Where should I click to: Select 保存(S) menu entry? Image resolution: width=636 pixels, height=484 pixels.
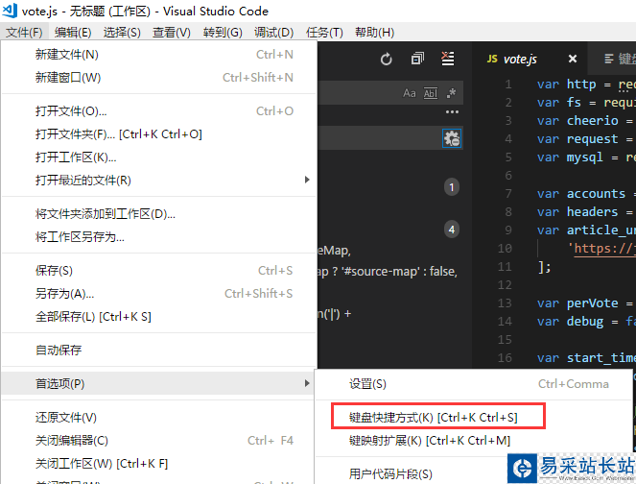(158, 271)
